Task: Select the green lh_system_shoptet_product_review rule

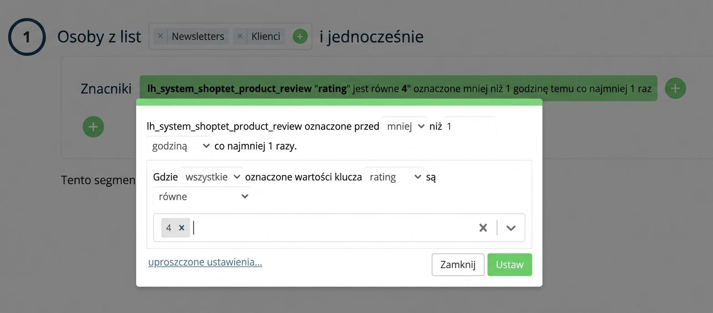Action: 398,88
